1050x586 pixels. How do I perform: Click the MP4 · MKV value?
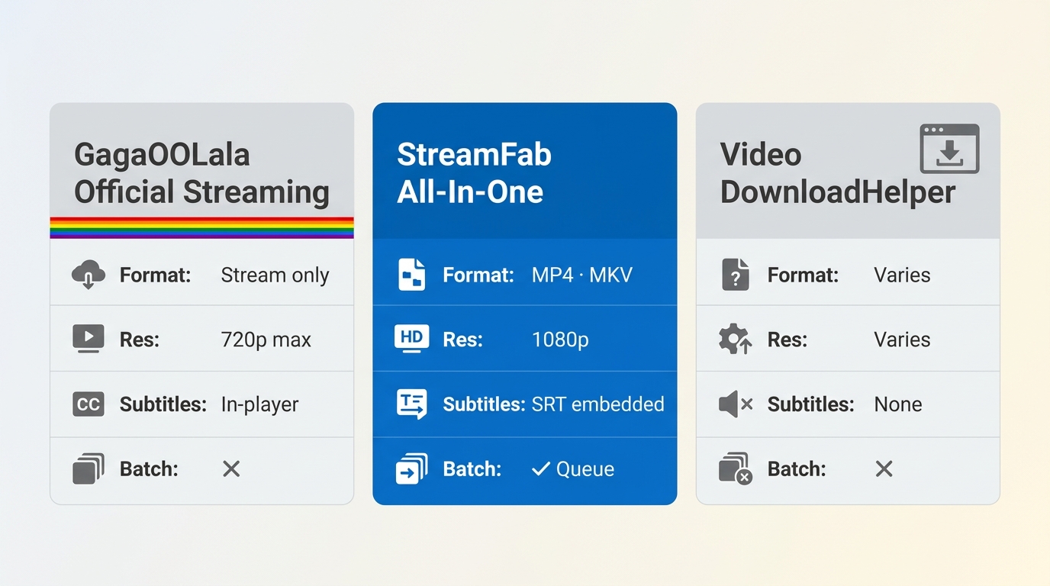point(582,275)
